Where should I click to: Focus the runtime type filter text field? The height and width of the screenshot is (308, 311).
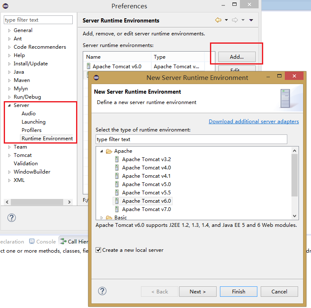click(191, 139)
